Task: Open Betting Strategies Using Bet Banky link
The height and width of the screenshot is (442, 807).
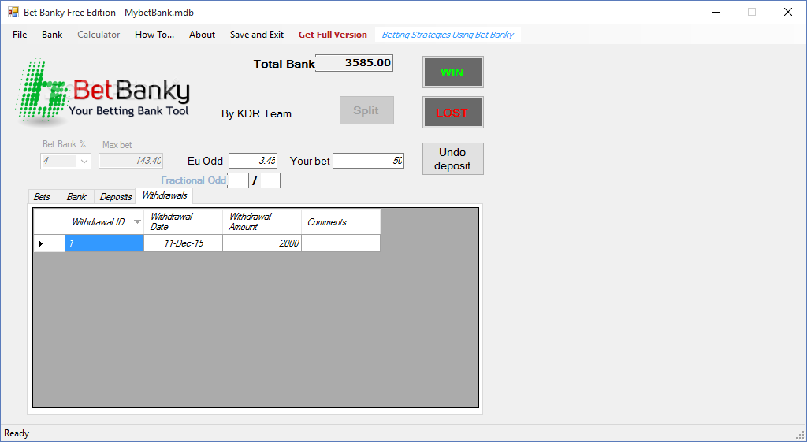Action: (x=448, y=35)
